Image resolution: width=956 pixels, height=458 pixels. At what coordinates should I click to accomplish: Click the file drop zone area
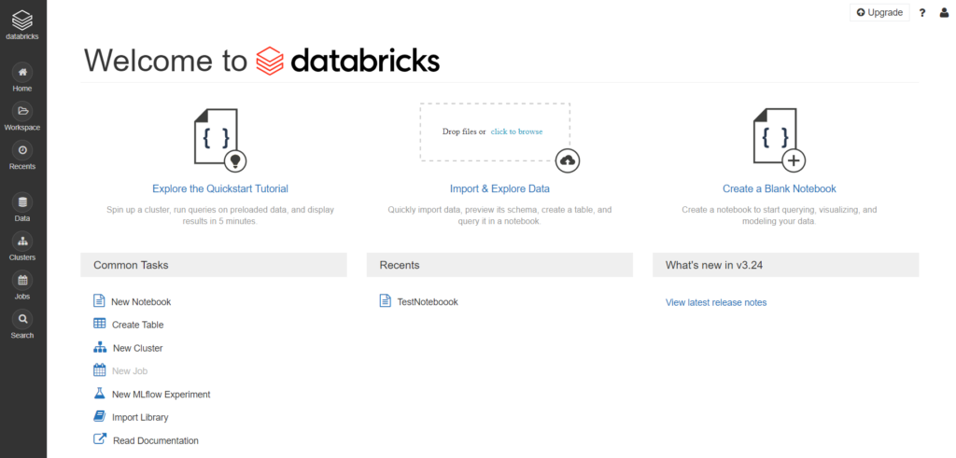[x=495, y=132]
